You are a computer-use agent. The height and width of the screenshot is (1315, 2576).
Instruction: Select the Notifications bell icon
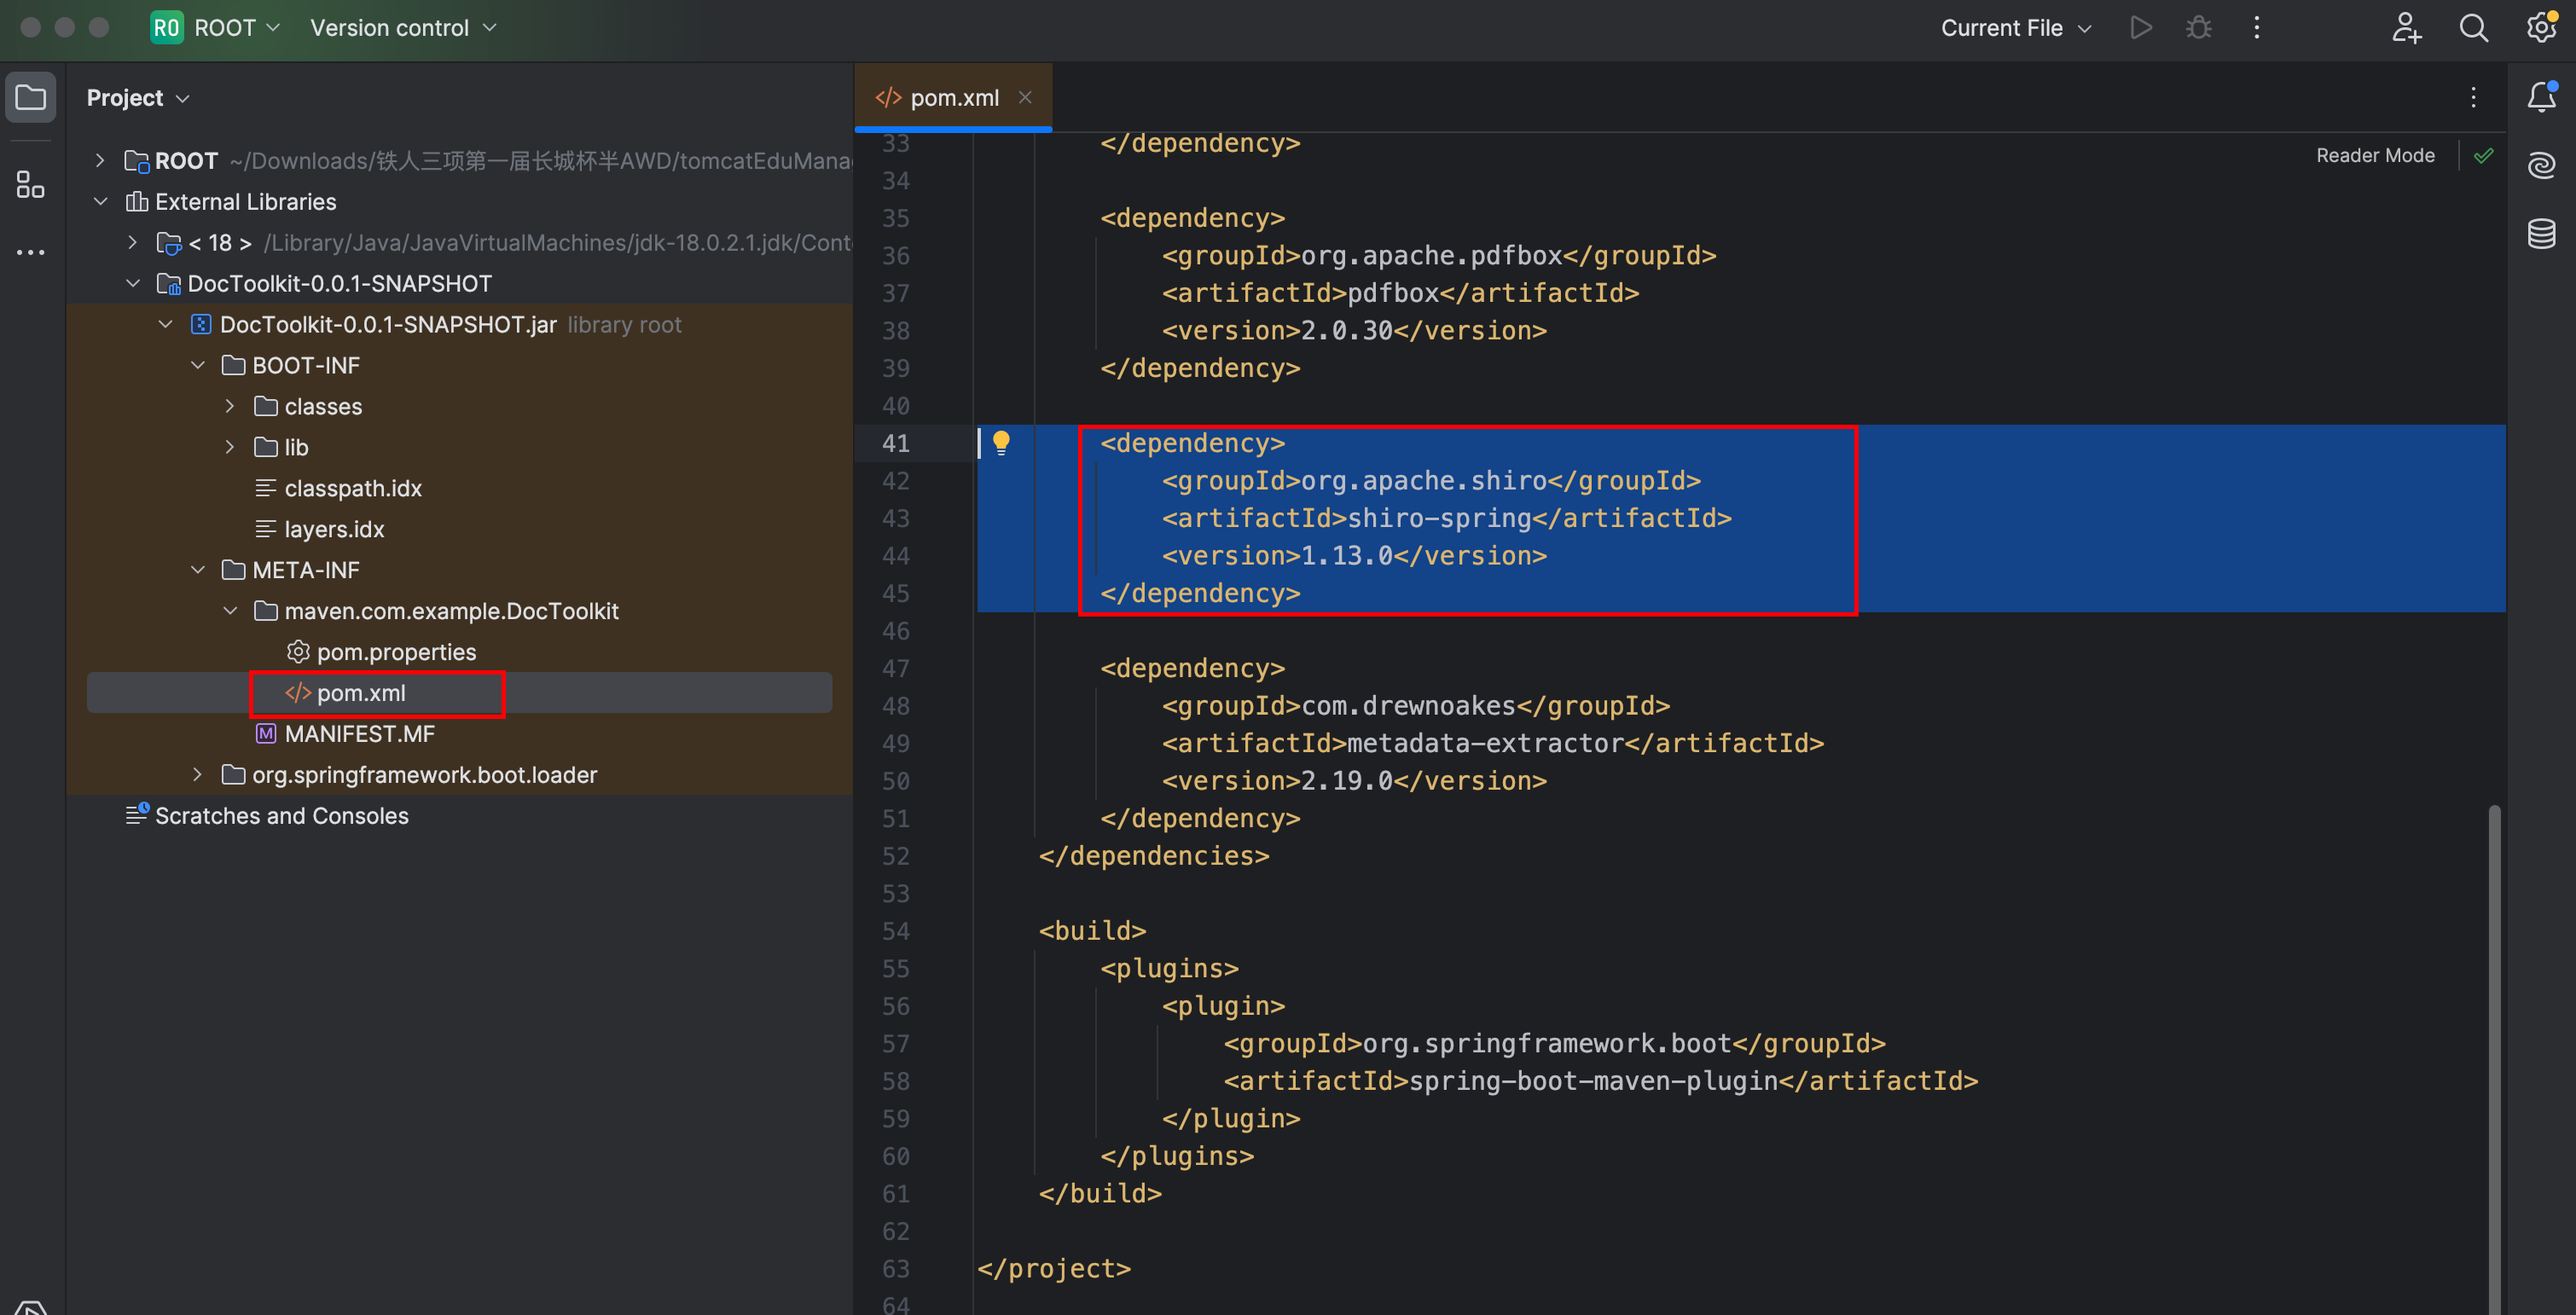coord(2543,96)
